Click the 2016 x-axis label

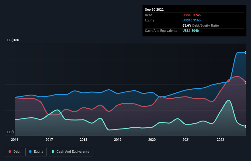(x=15, y=140)
